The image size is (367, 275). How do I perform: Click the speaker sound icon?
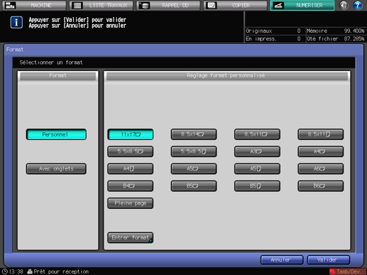click(344, 5)
